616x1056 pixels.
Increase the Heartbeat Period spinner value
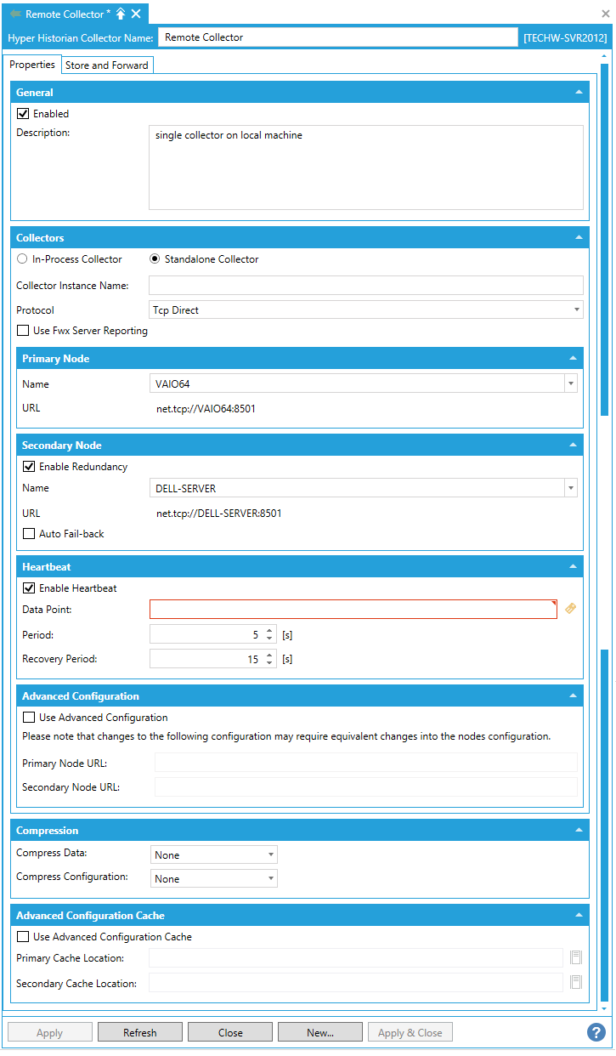click(269, 631)
